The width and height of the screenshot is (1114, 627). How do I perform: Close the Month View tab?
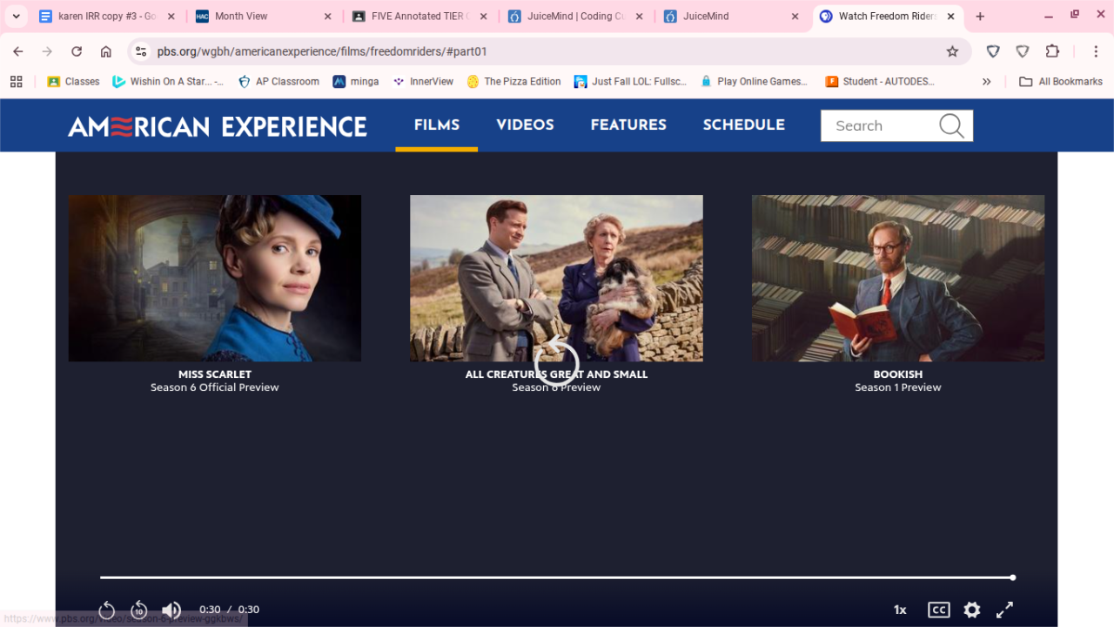point(327,17)
